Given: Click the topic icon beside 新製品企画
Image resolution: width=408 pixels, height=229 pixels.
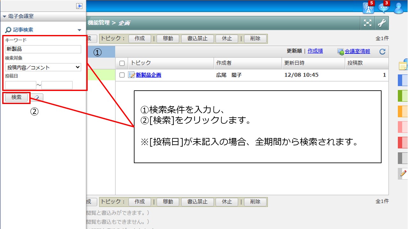Looking at the screenshot, I should click(x=131, y=75).
